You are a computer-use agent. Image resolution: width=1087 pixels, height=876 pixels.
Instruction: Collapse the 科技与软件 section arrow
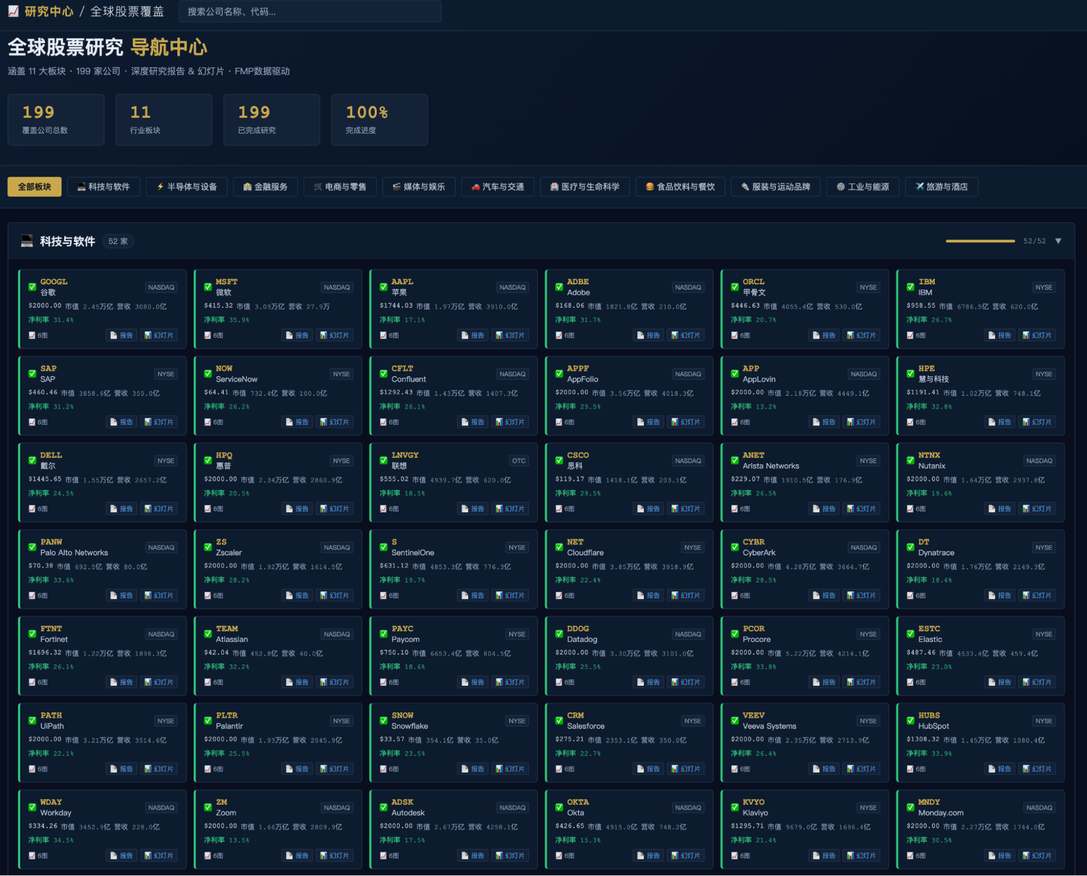point(1058,241)
